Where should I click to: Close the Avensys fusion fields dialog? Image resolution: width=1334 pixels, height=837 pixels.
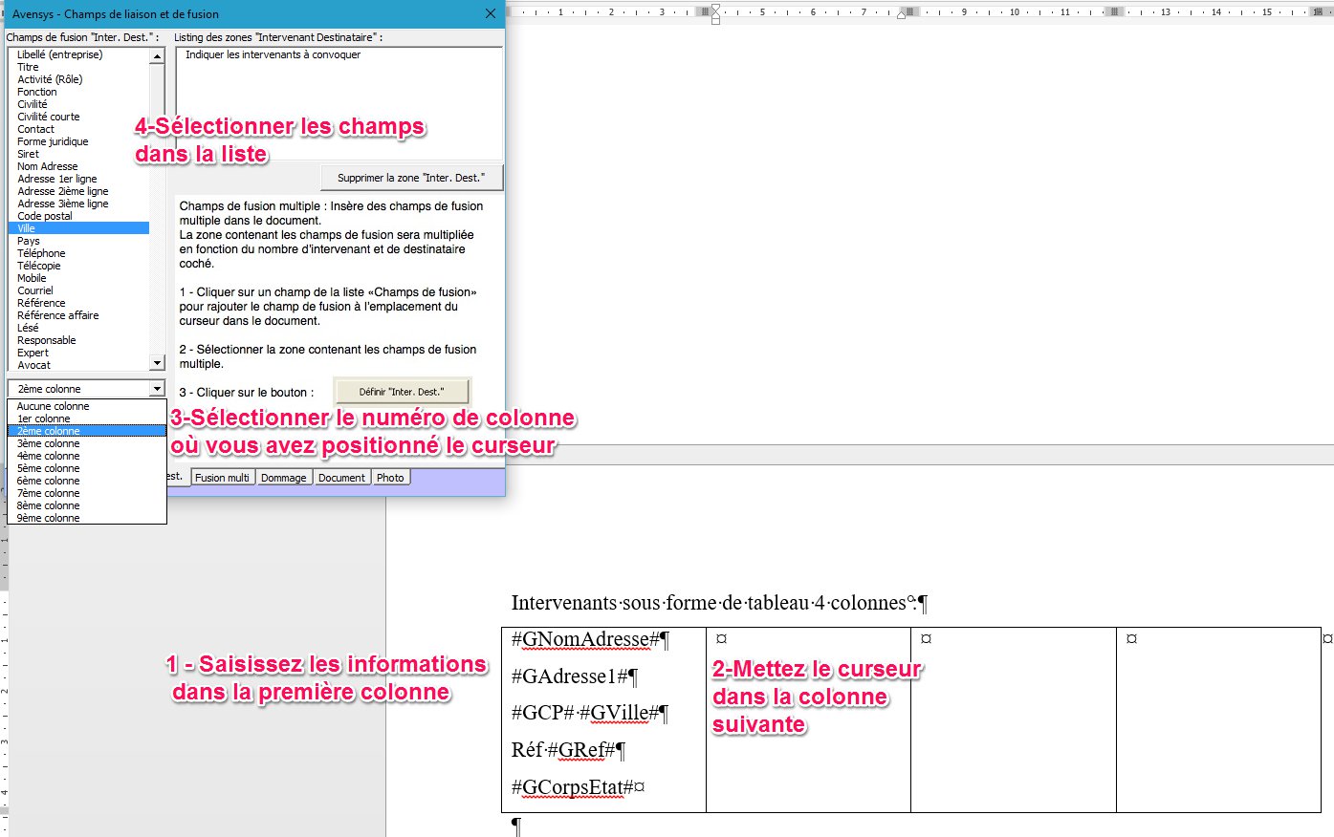coord(490,13)
